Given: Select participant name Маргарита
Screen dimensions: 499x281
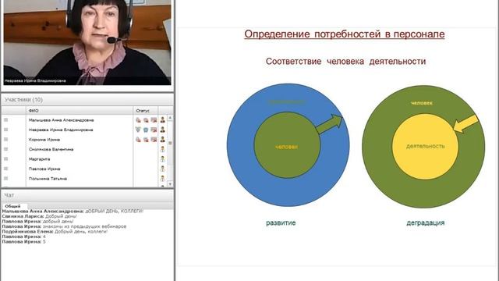Looking at the screenshot, I should [x=39, y=159].
